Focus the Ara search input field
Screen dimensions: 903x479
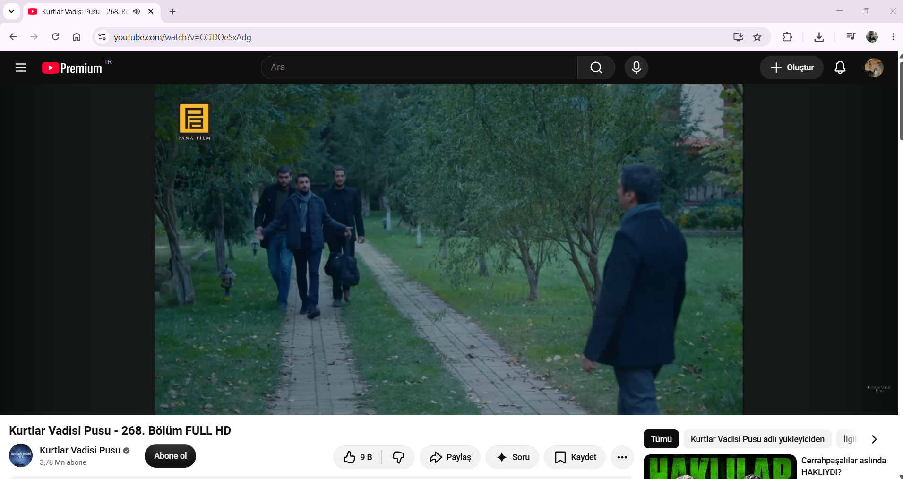[419, 68]
